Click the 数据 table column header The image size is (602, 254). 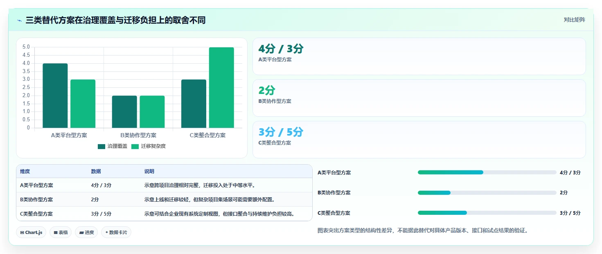[x=96, y=172]
